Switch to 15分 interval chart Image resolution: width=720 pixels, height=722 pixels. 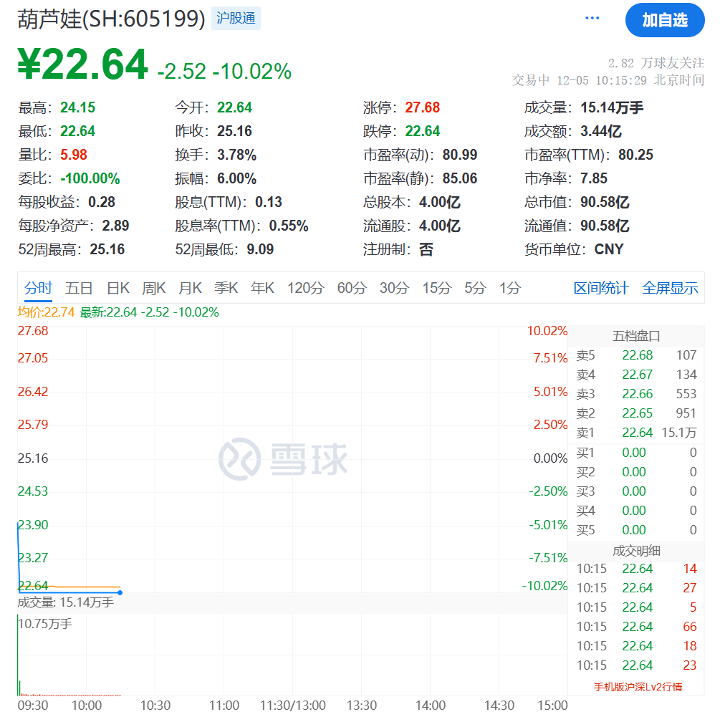tap(436, 288)
